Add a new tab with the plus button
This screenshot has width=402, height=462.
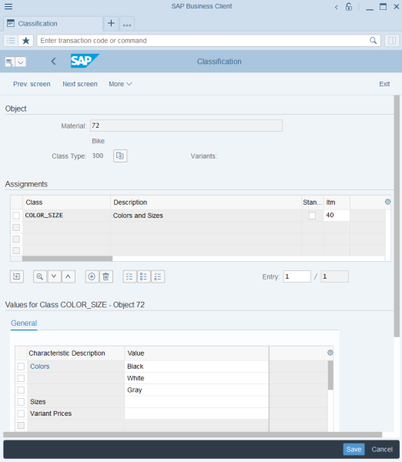click(x=111, y=23)
